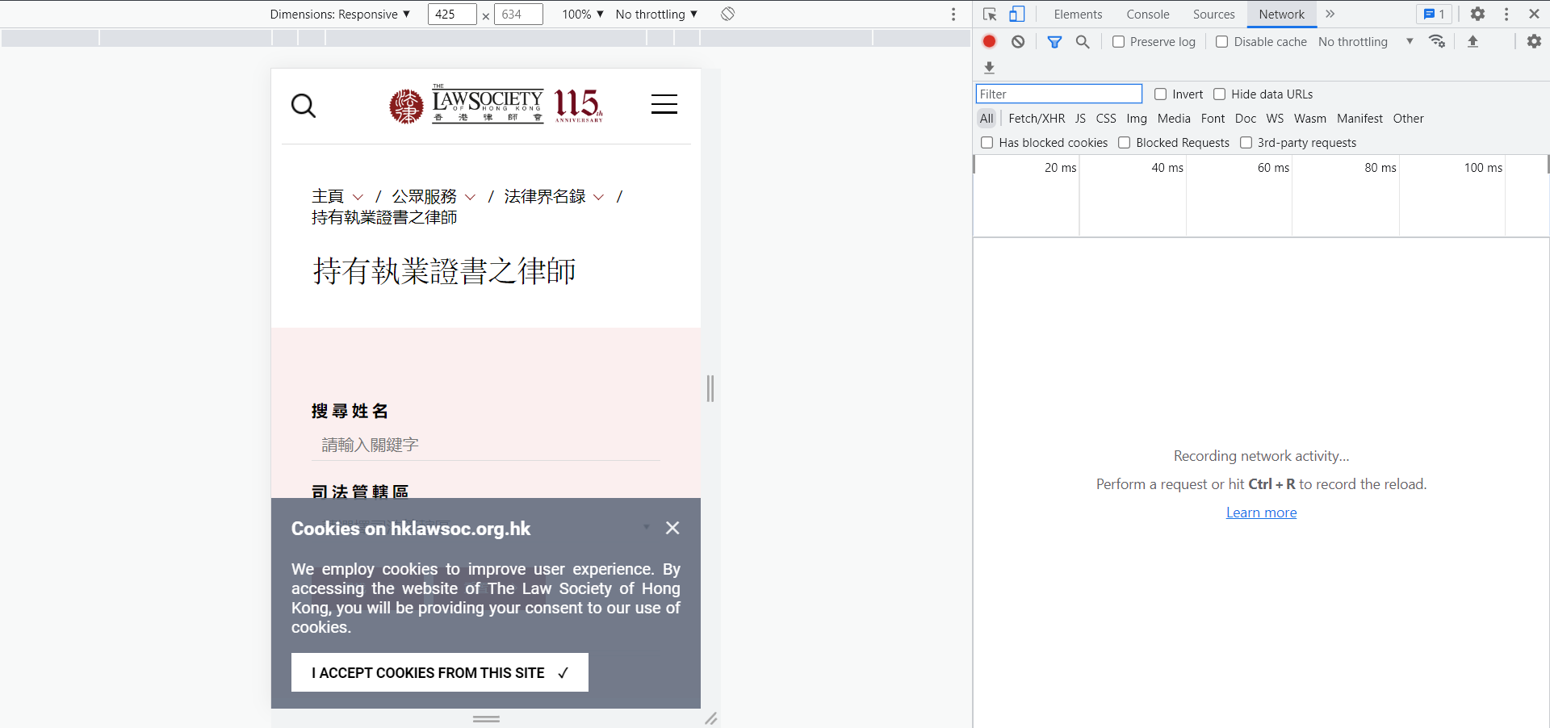The height and width of the screenshot is (728, 1550).
Task: Click the export HAR download icon
Action: tap(989, 68)
